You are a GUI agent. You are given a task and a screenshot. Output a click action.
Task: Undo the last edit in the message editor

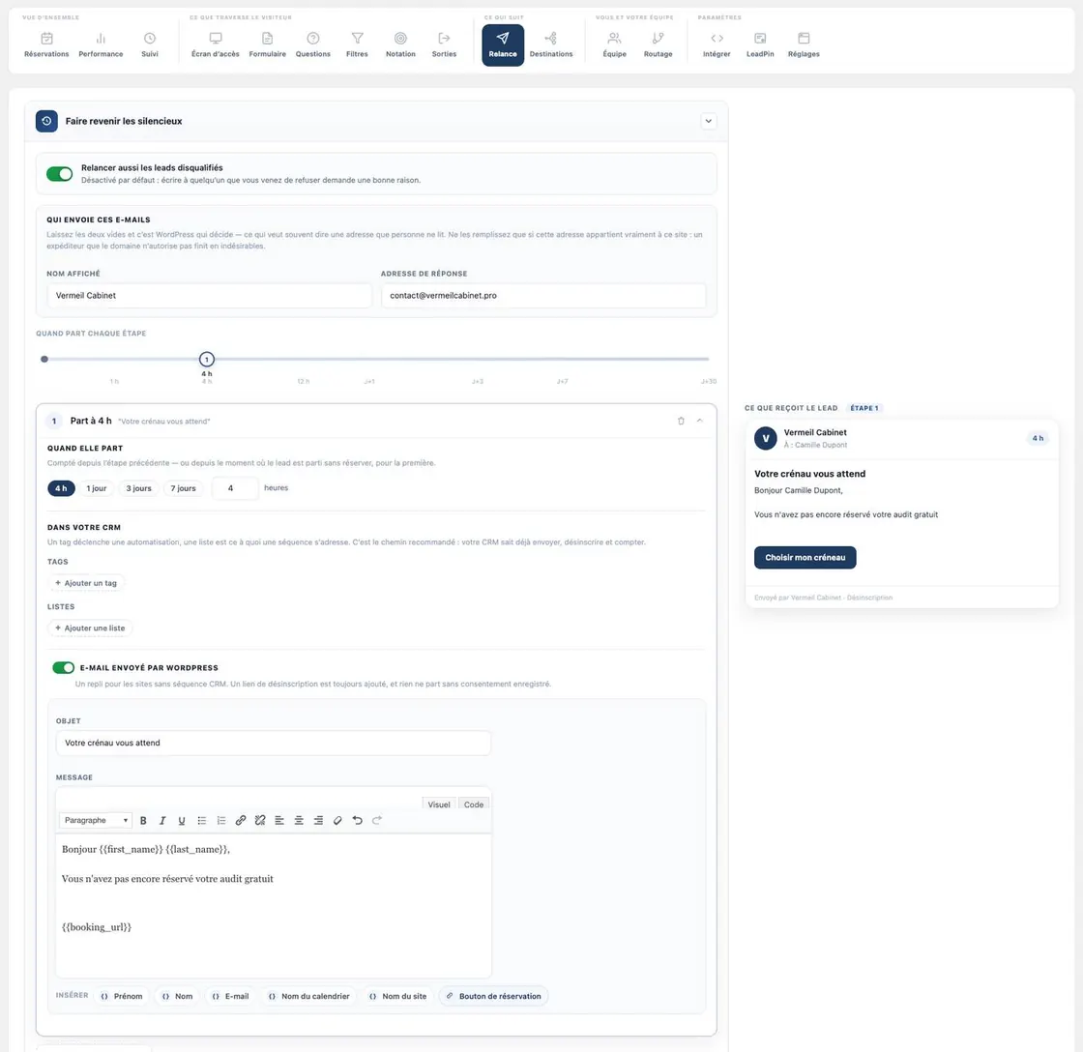[x=357, y=821]
